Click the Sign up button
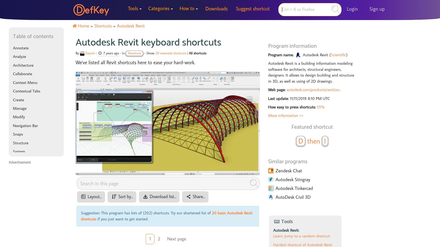This screenshot has height=247, width=440. pos(377,9)
